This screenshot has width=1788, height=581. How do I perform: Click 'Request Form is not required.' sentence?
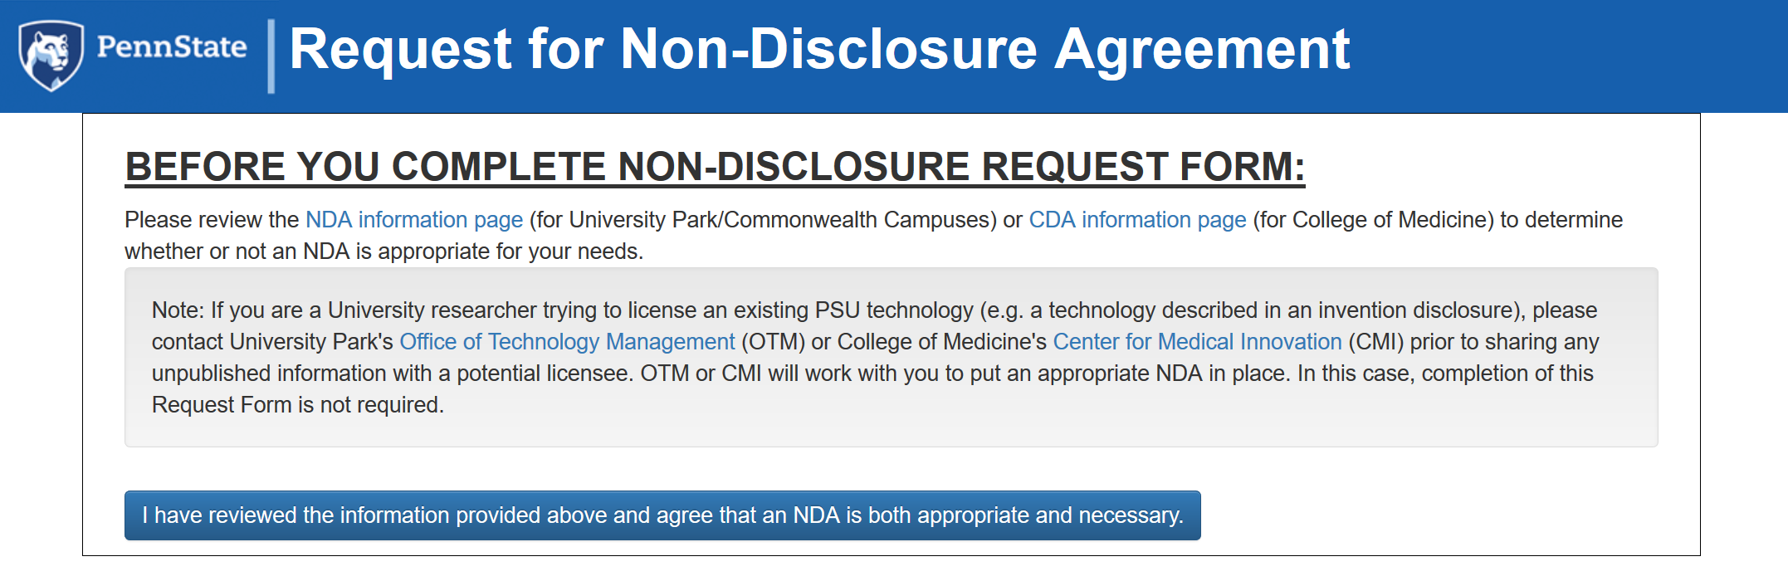297,405
